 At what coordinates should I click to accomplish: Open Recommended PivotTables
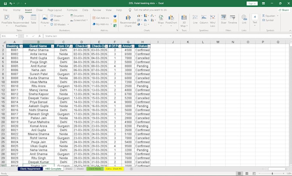click(21, 21)
